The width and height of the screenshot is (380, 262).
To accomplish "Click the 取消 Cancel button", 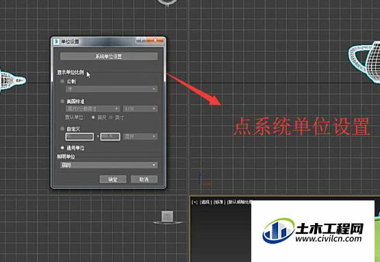I will (144, 179).
